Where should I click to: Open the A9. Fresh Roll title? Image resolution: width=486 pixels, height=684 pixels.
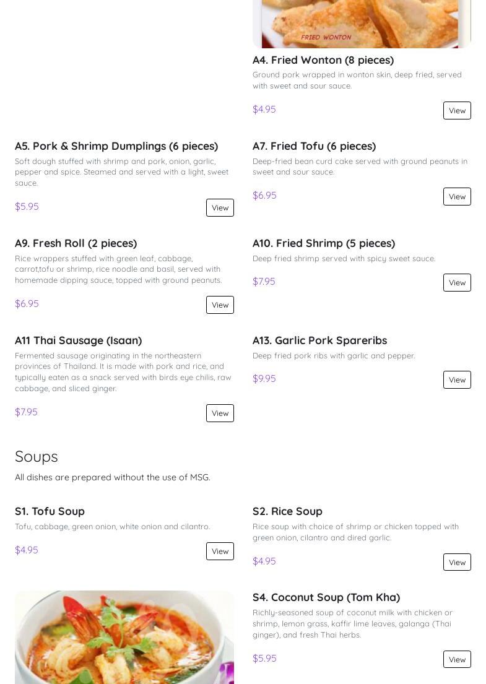click(x=76, y=243)
